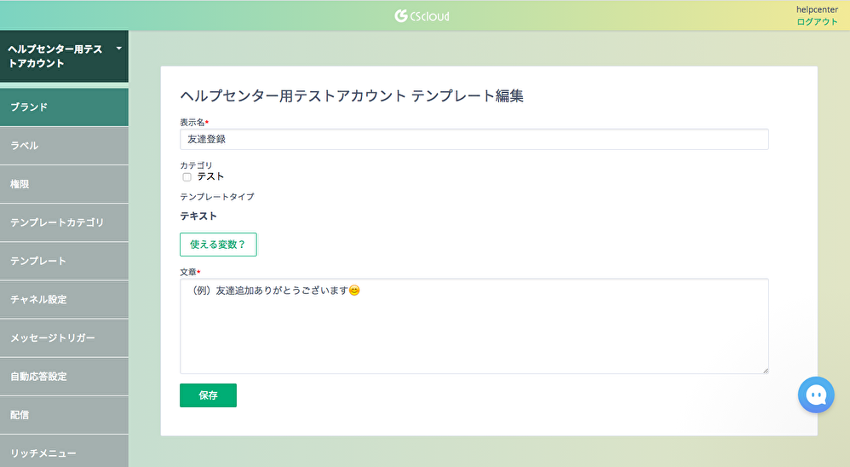Screen dimensions: 850x467
Task: Click the ログアウト link
Action: pyautogui.click(x=817, y=21)
